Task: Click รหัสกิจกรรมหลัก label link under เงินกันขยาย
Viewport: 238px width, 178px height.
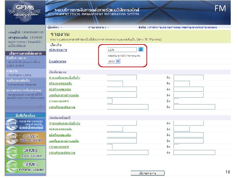Action: 60,89
